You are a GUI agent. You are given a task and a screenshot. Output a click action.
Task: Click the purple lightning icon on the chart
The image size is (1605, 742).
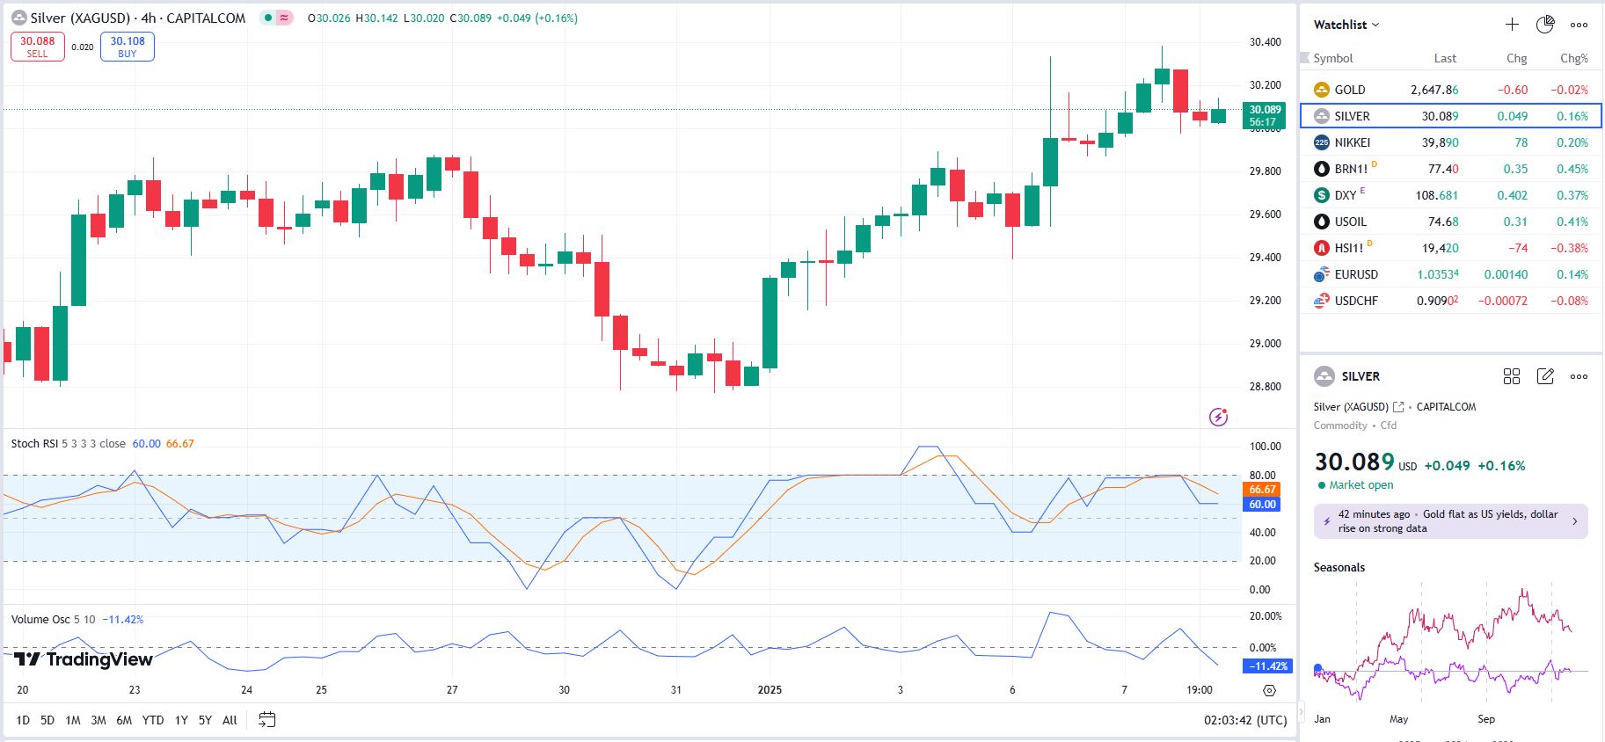coord(1218,417)
